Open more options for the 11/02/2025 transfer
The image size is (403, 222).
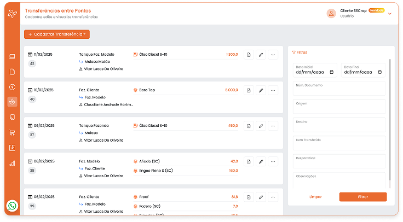[x=273, y=55]
